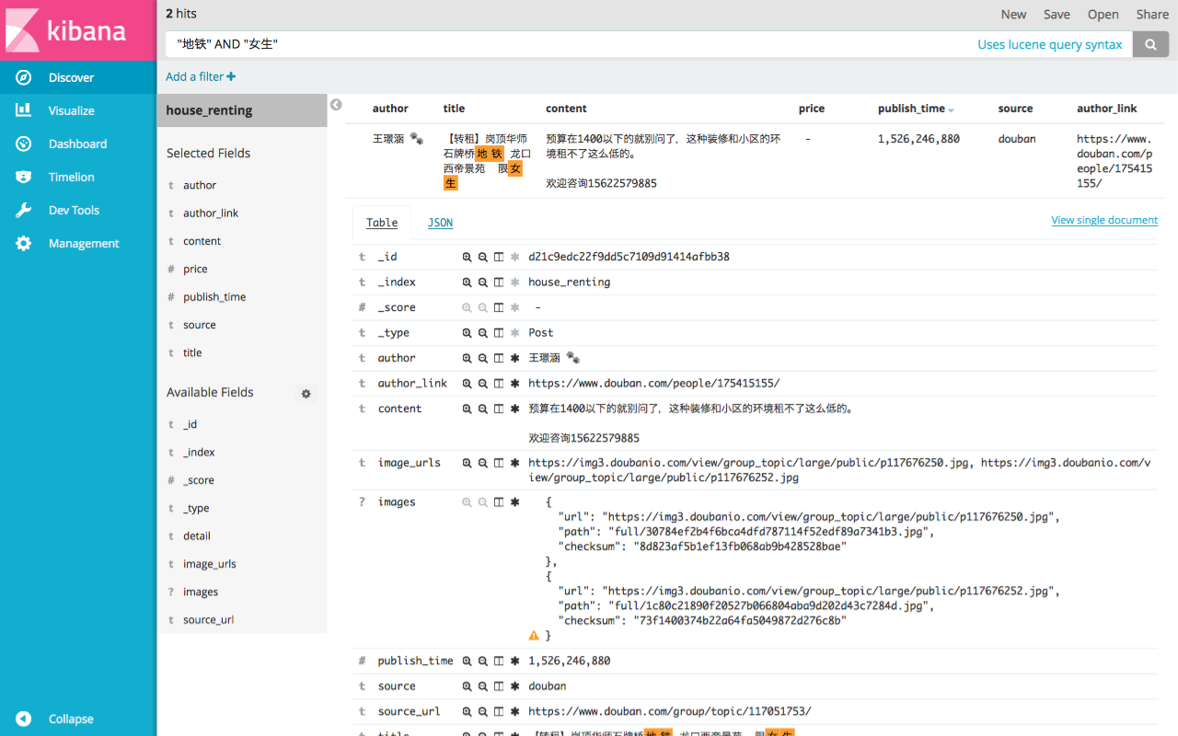Launch Timelion from its sidebar icon
This screenshot has width=1178, height=736.
point(24,177)
